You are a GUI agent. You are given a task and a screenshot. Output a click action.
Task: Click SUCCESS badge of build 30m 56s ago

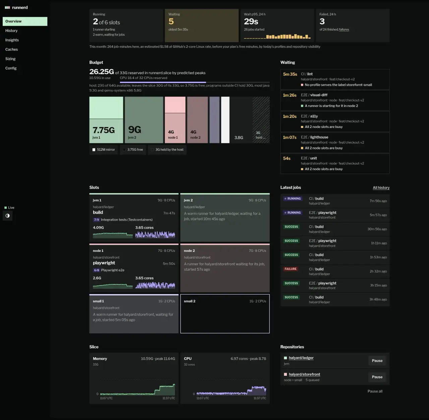click(291, 227)
